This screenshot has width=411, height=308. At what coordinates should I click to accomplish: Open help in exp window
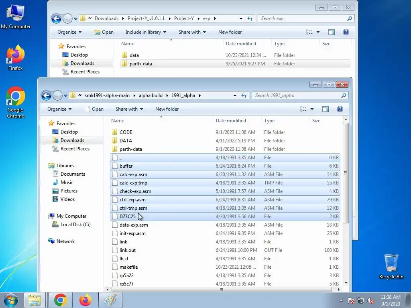[346, 32]
